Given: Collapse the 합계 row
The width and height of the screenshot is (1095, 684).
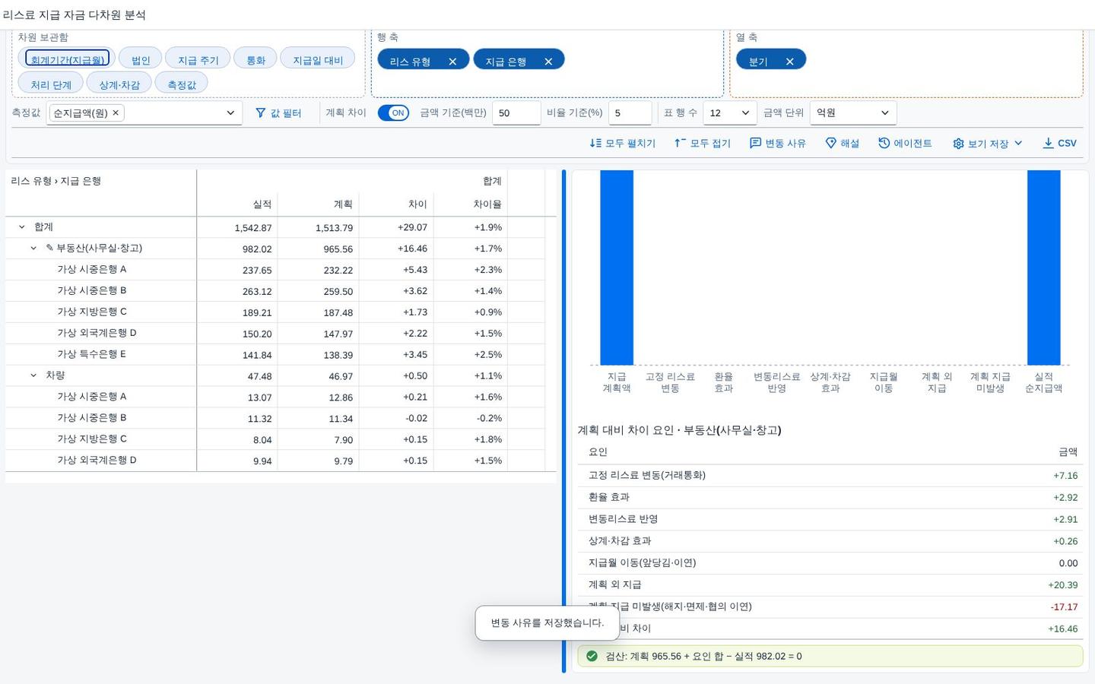Looking at the screenshot, I should [22, 227].
